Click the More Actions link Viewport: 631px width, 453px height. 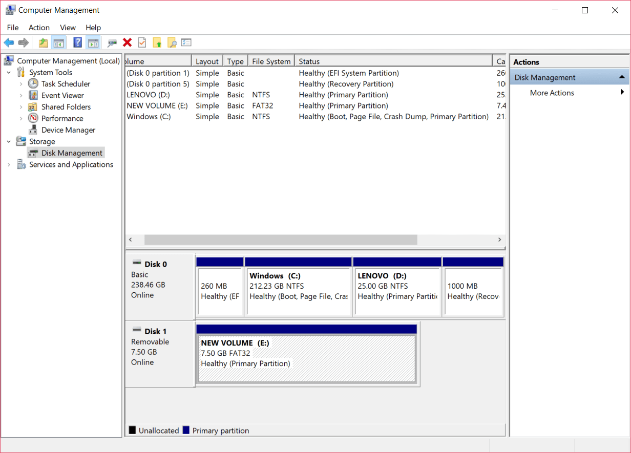552,93
